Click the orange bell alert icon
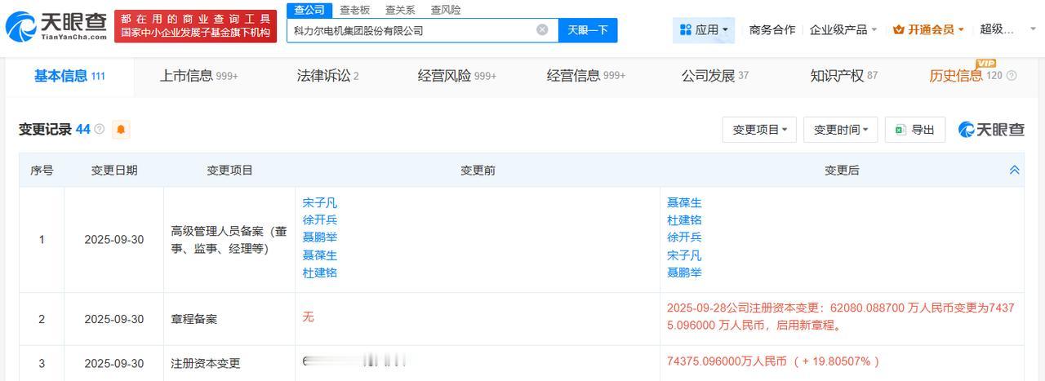Viewport: 1045px width, 381px height. click(121, 129)
